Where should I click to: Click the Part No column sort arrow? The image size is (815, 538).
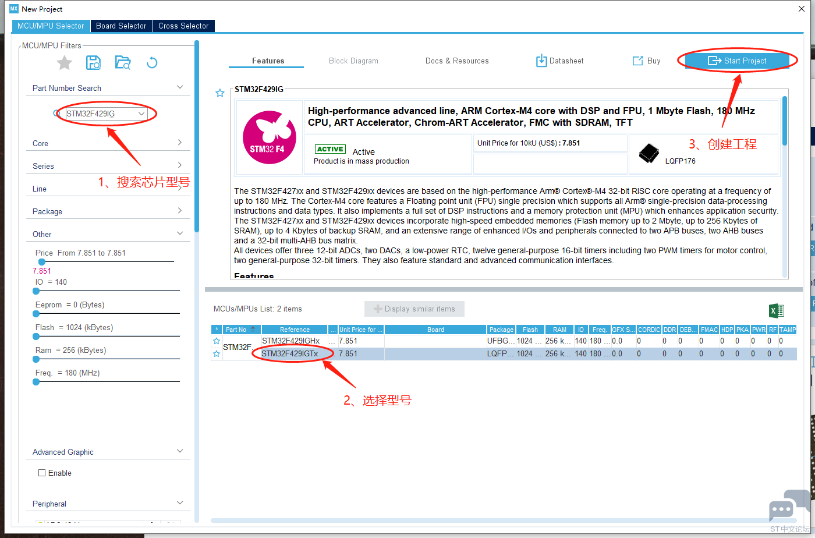[x=253, y=330]
